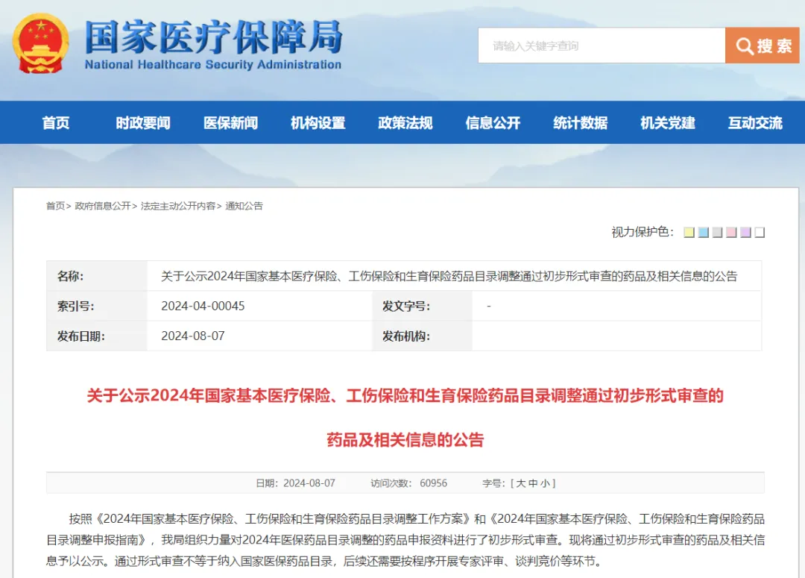Click the 发文字号 label cell
This screenshot has width=805, height=578.
(x=422, y=307)
